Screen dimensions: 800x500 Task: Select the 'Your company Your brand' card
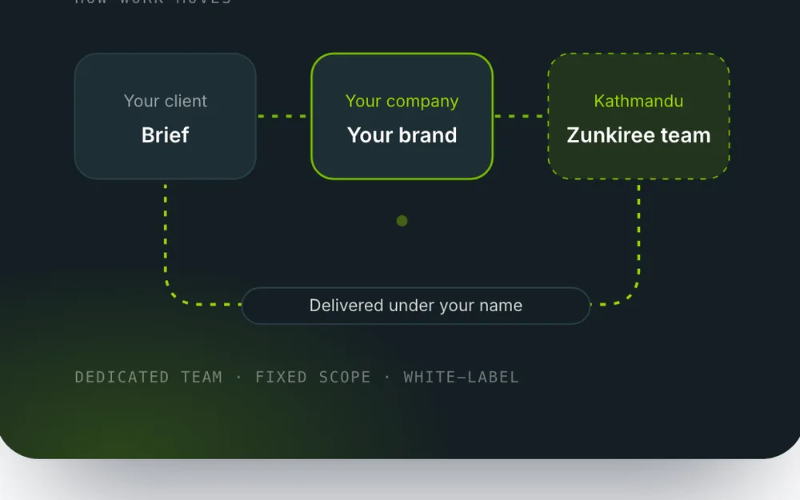click(402, 116)
